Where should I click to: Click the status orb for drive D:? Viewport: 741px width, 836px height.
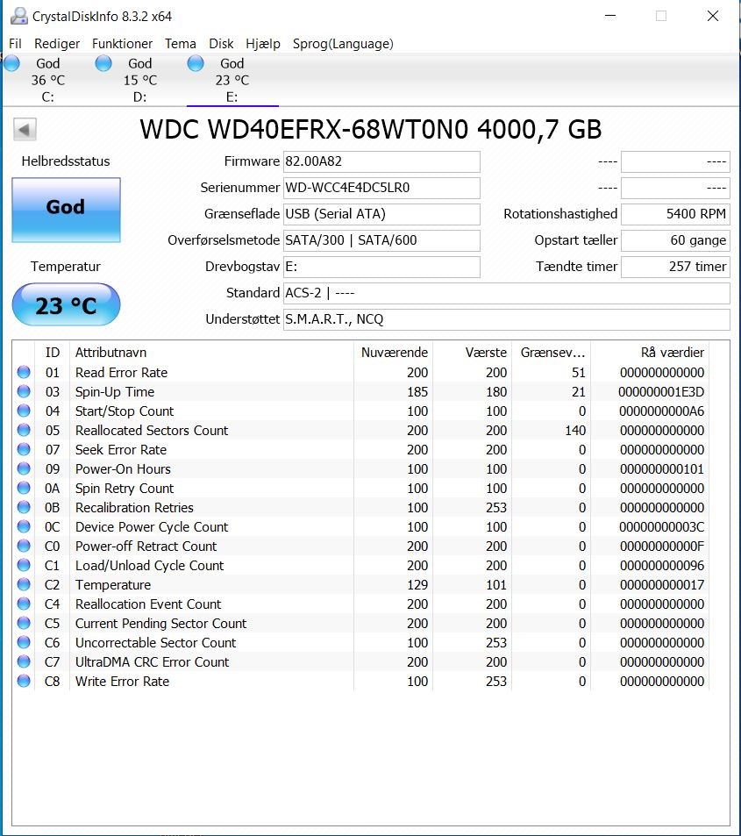103,63
